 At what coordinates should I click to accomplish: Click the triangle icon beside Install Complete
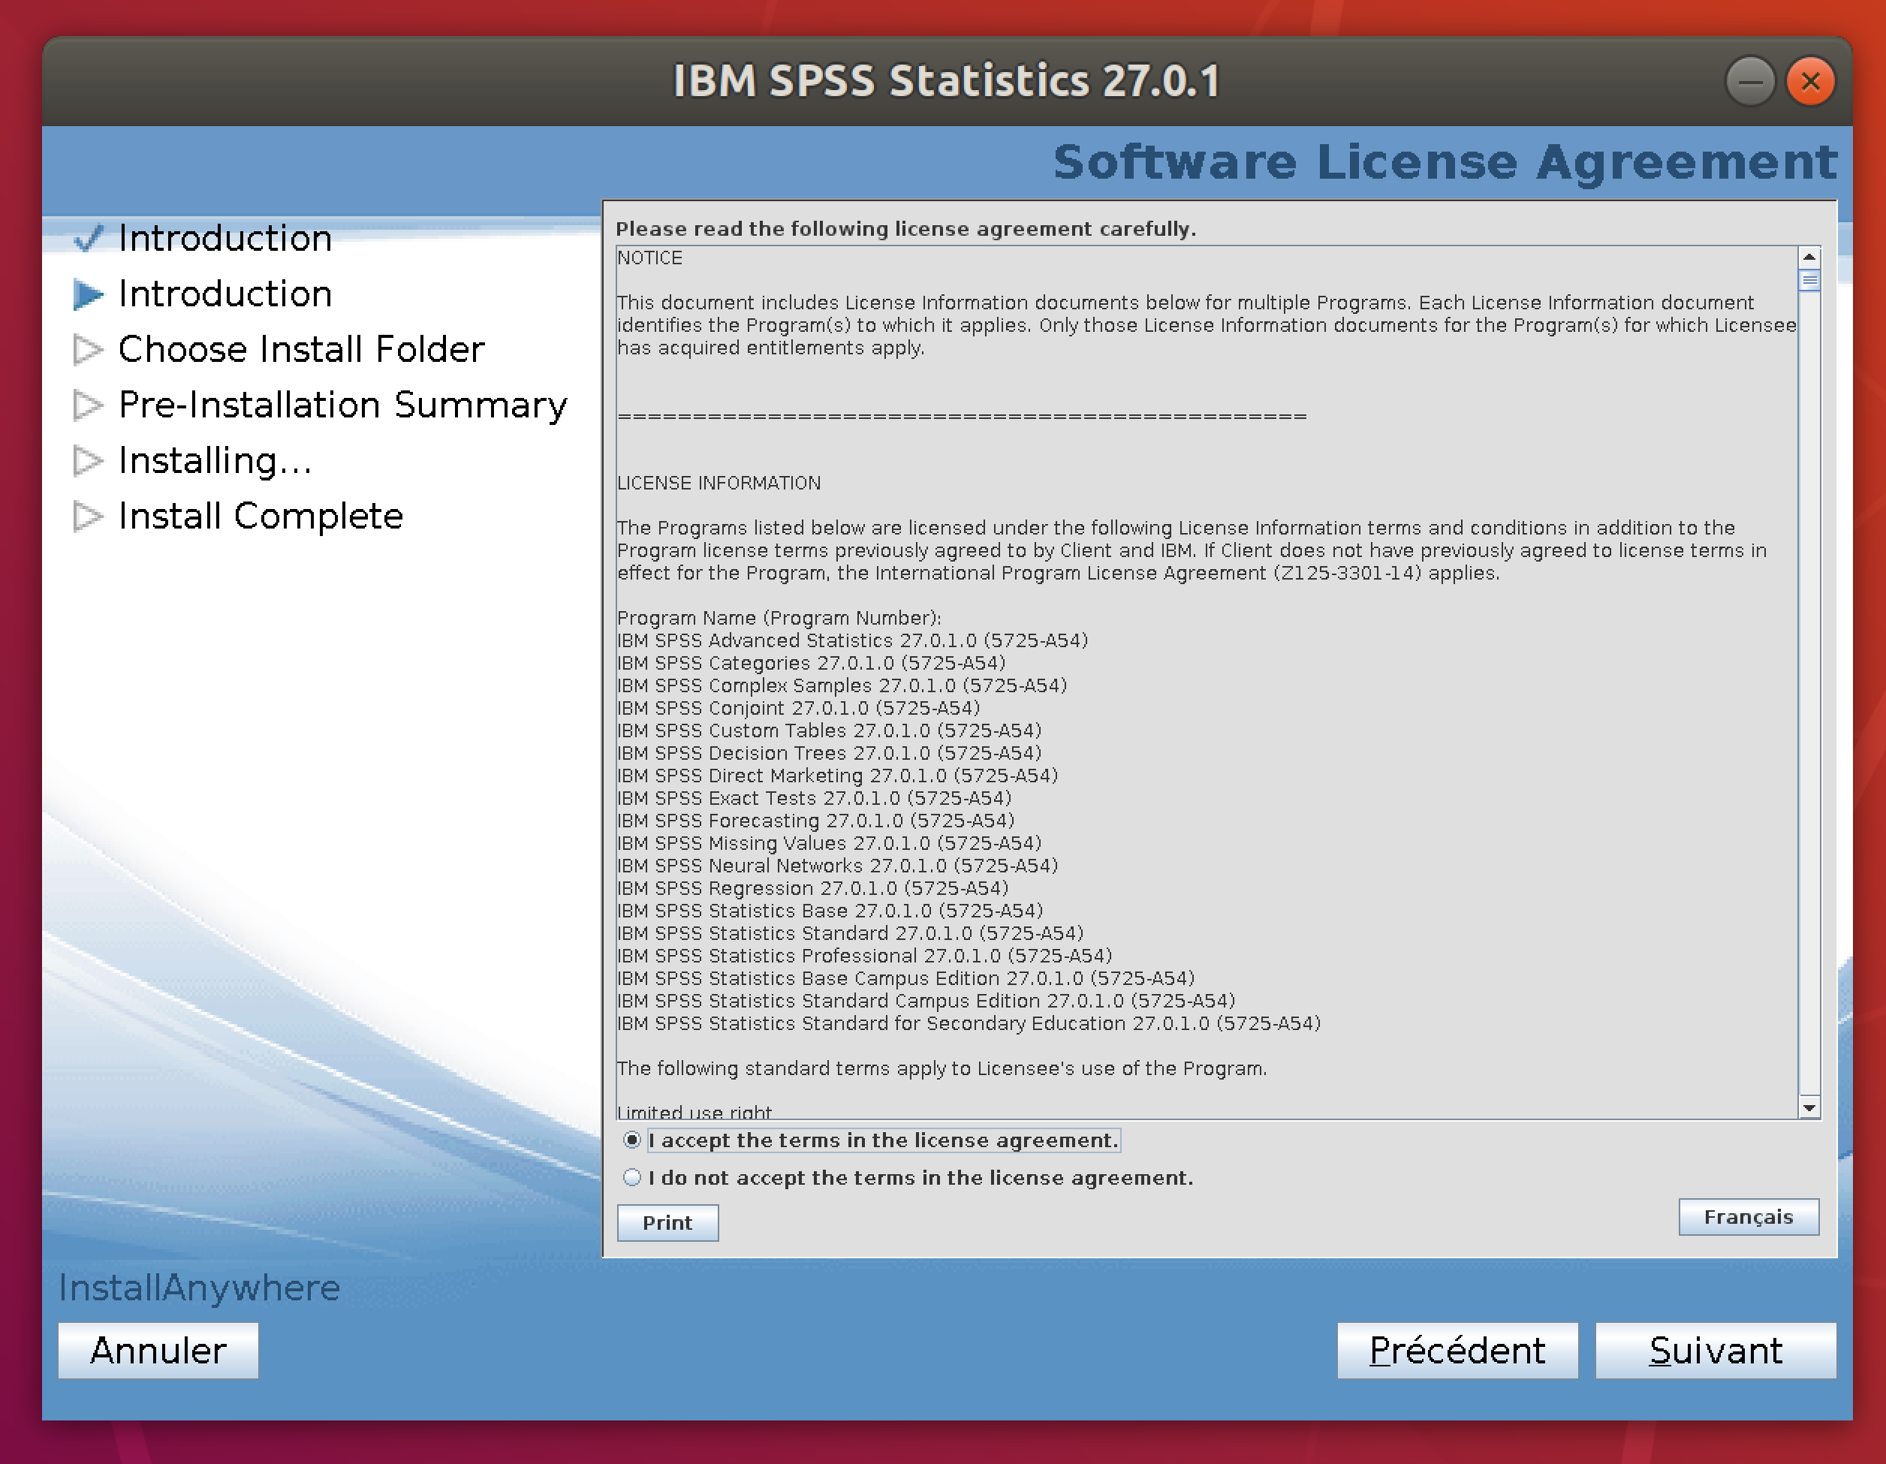(87, 517)
